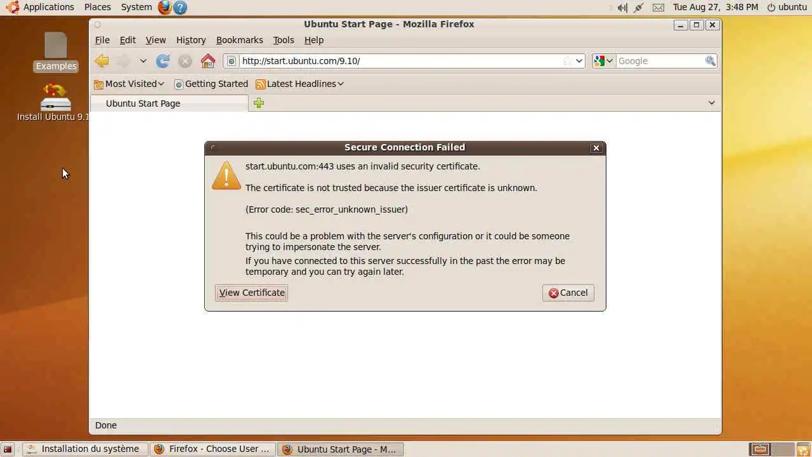Expand the Most Visited bookmarks folder
The height and width of the screenshot is (457, 812).
tap(129, 84)
